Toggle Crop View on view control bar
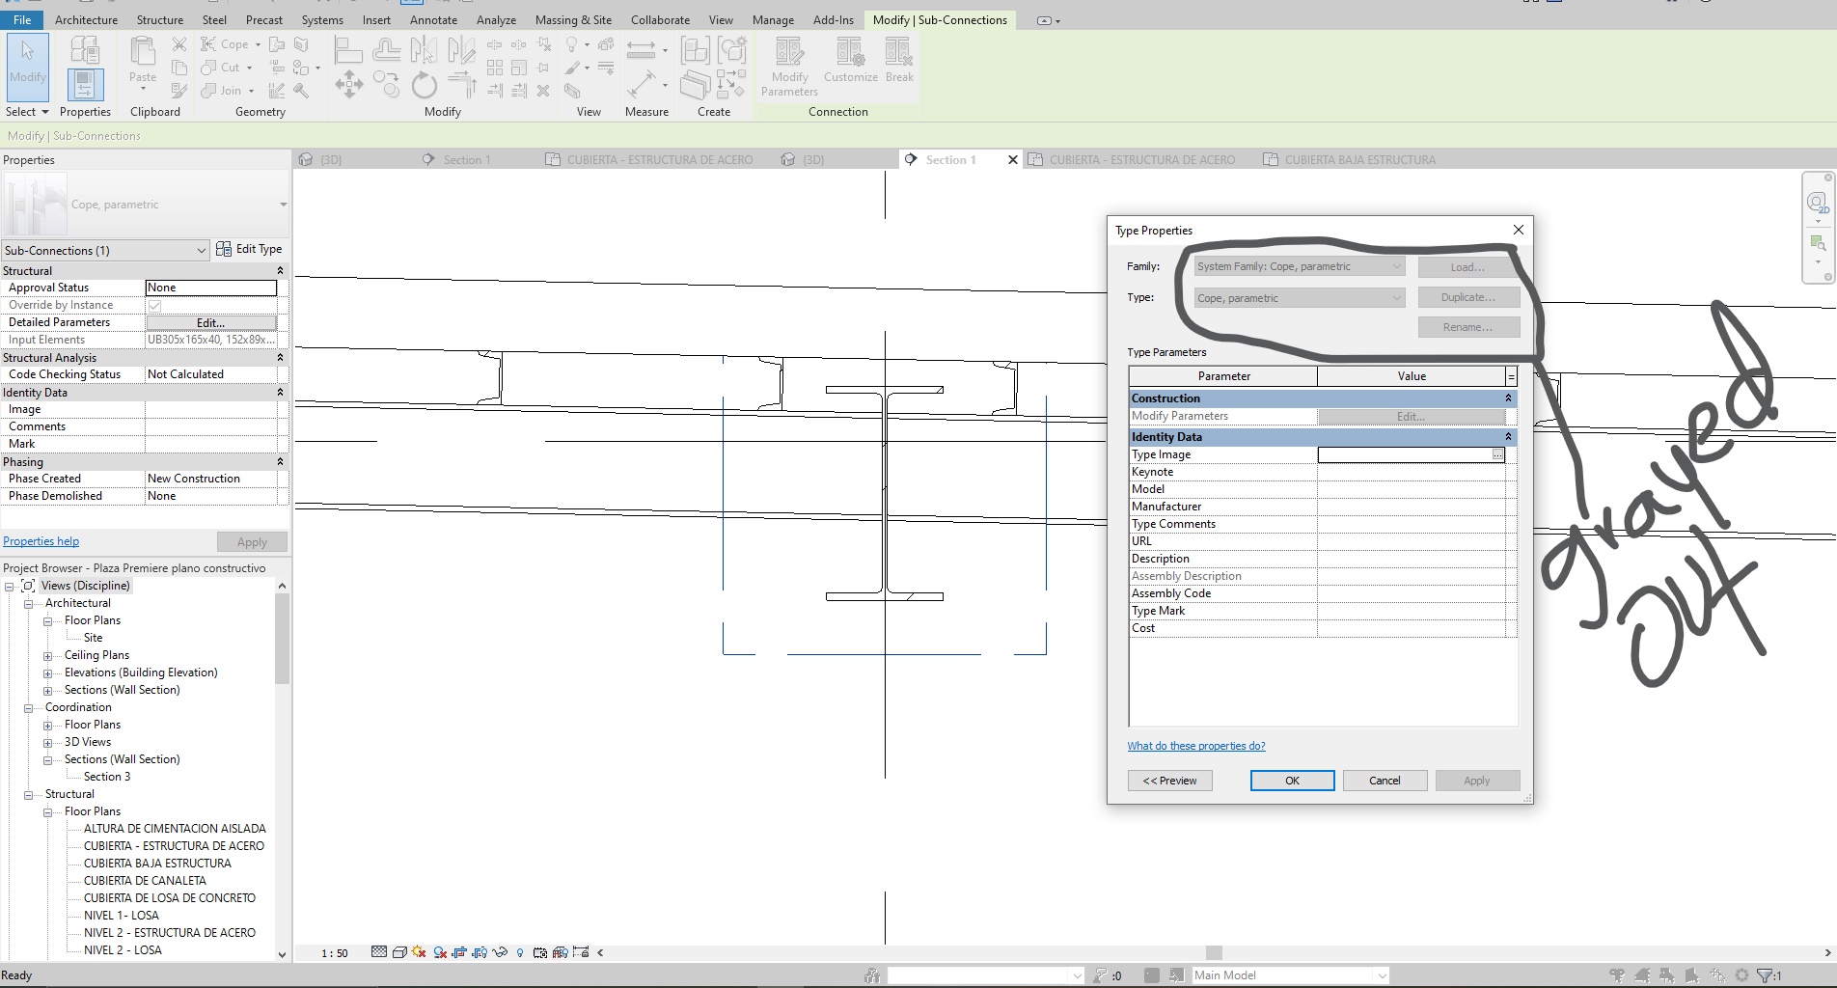Screen dimensions: 1837x988 [x=460, y=952]
